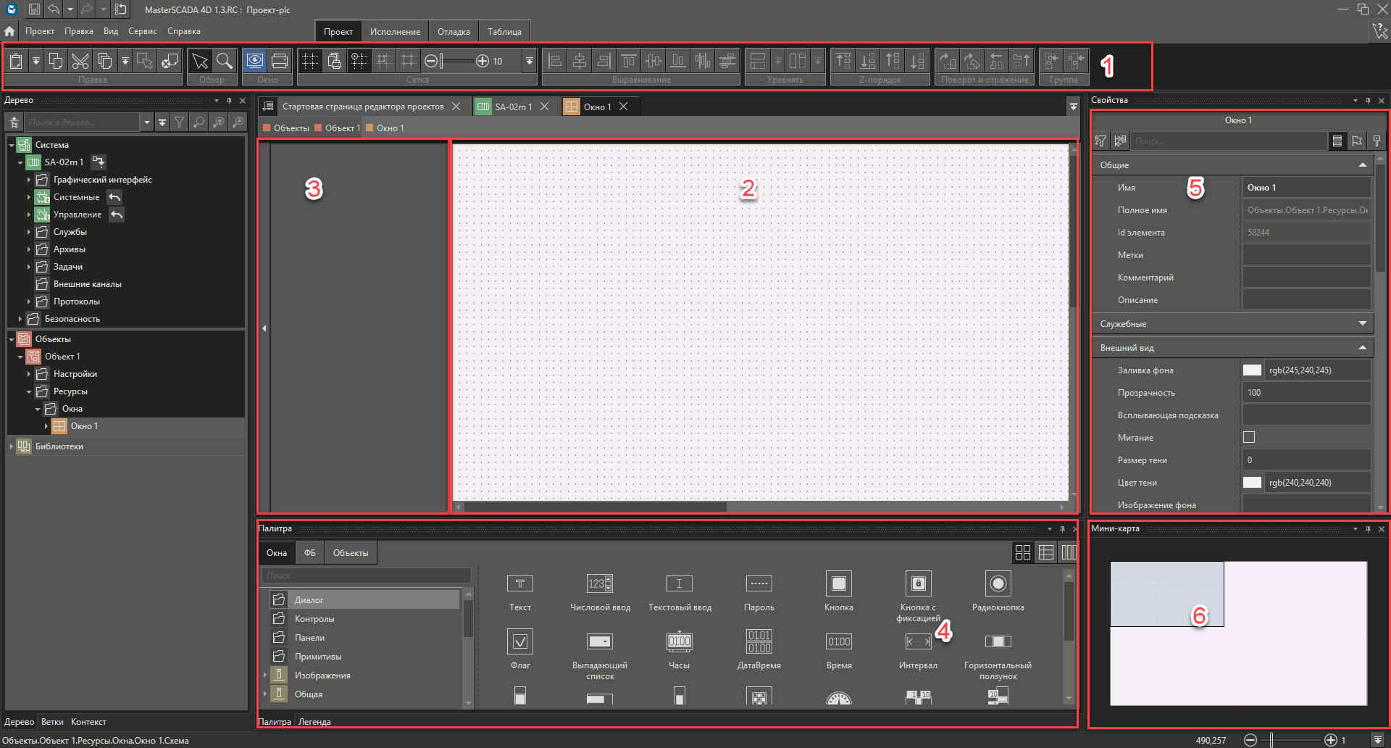Image resolution: width=1391 pixels, height=748 pixels.
Task: Click the align top edges icon
Action: pyautogui.click(x=629, y=61)
